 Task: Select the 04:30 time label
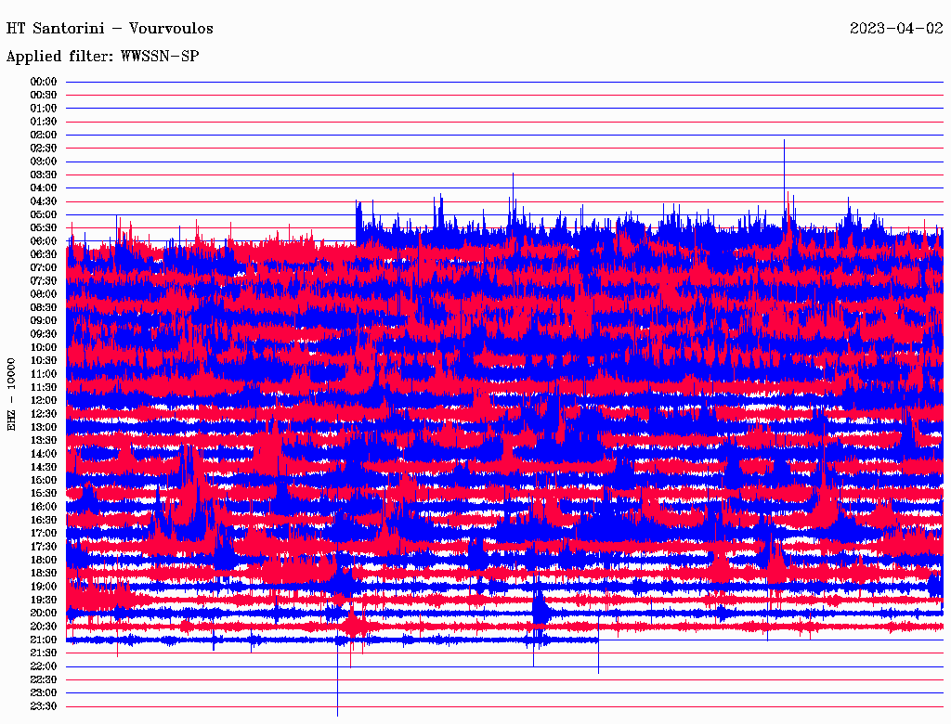(44, 201)
